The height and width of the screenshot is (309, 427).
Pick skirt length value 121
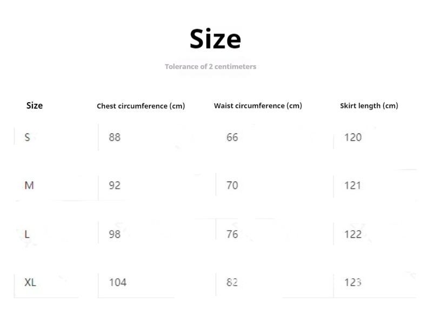pyautogui.click(x=353, y=185)
